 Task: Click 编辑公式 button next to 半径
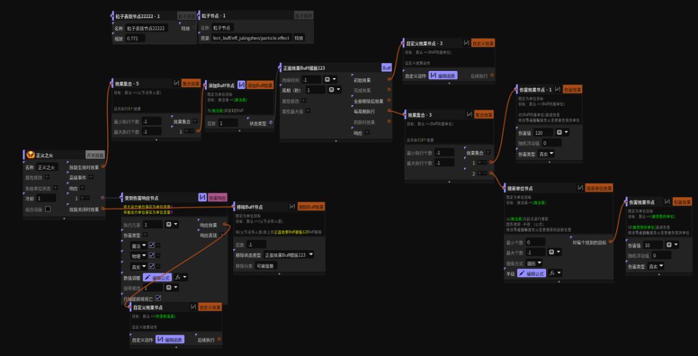(531, 273)
